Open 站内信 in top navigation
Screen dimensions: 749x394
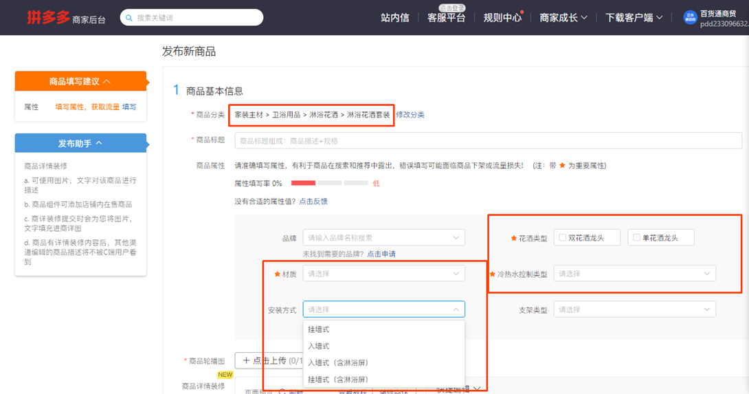395,18
